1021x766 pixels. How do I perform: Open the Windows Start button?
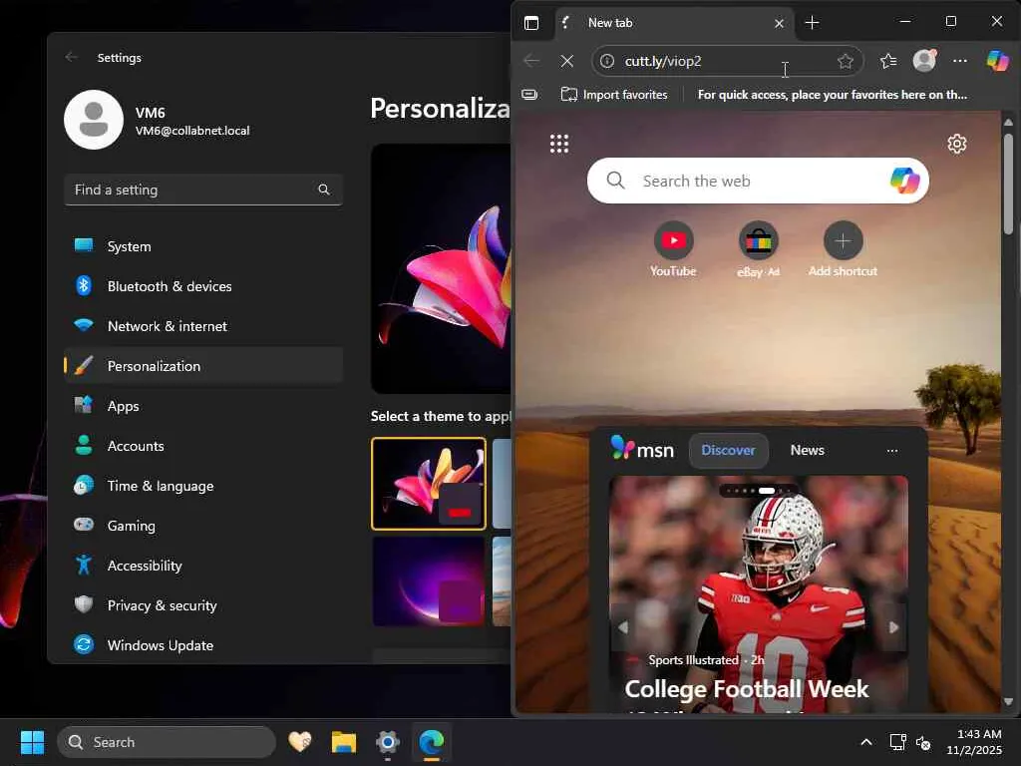point(32,742)
